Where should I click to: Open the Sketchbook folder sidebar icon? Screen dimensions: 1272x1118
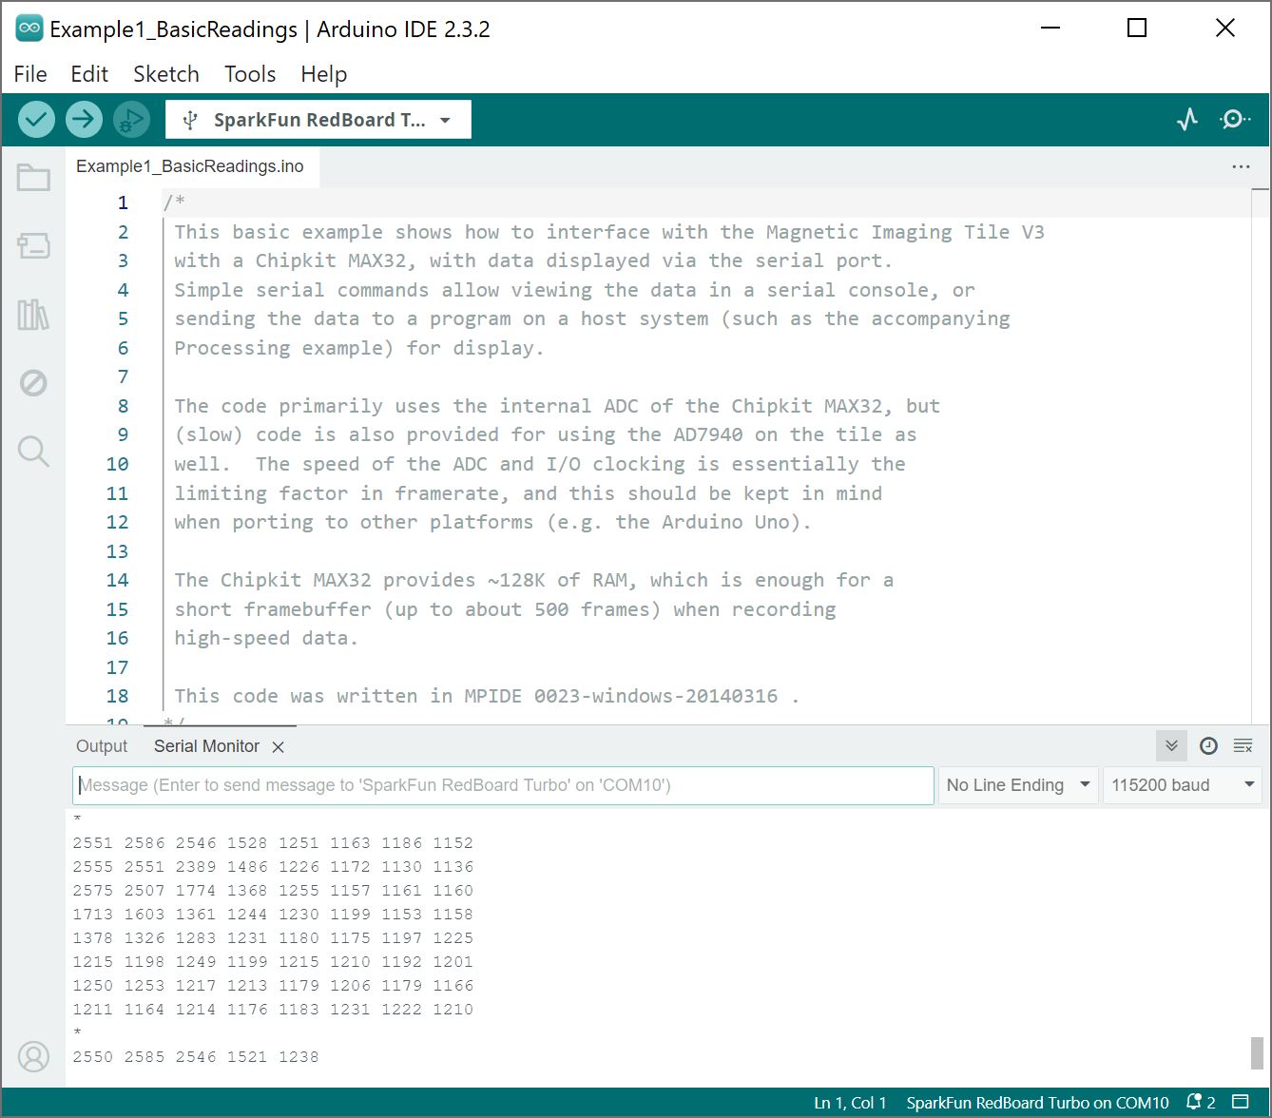point(33,178)
